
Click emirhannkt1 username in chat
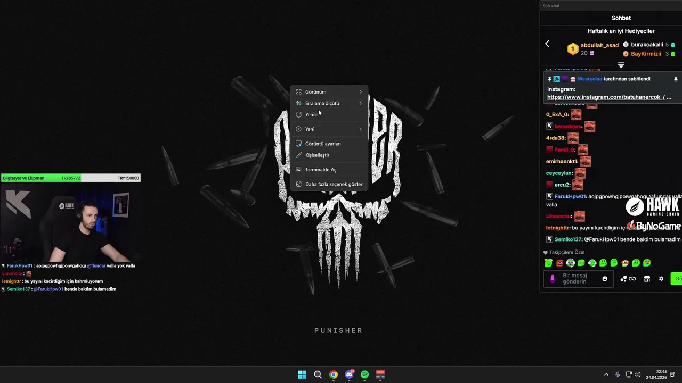pos(562,161)
